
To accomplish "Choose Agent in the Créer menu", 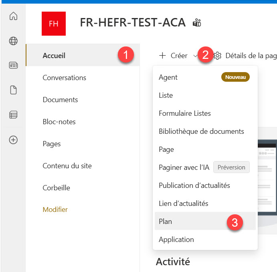I will tap(168, 77).
